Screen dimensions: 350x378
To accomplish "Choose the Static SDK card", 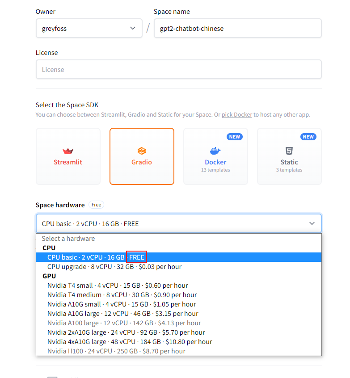I will tap(289, 156).
